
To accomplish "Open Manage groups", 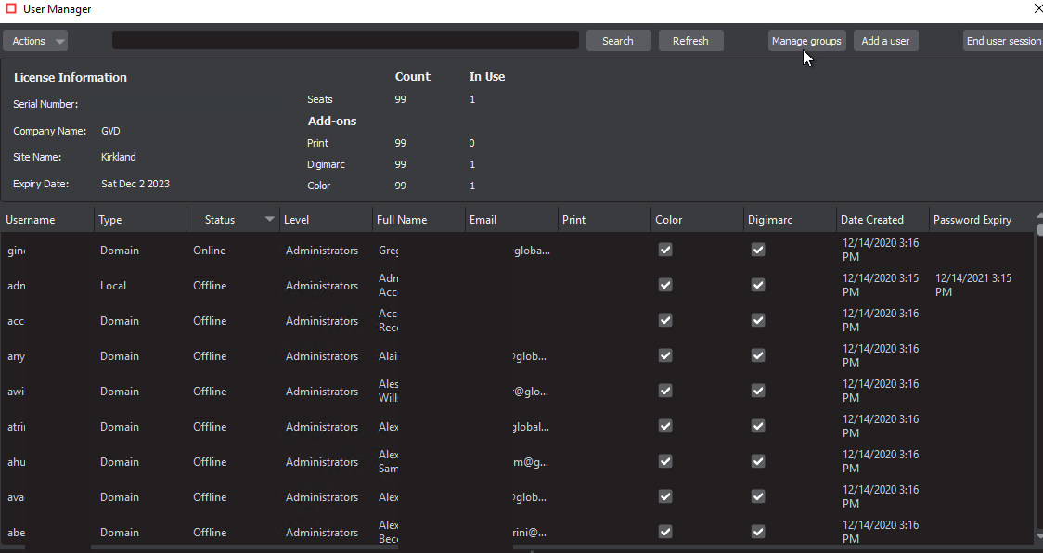I will pyautogui.click(x=806, y=41).
